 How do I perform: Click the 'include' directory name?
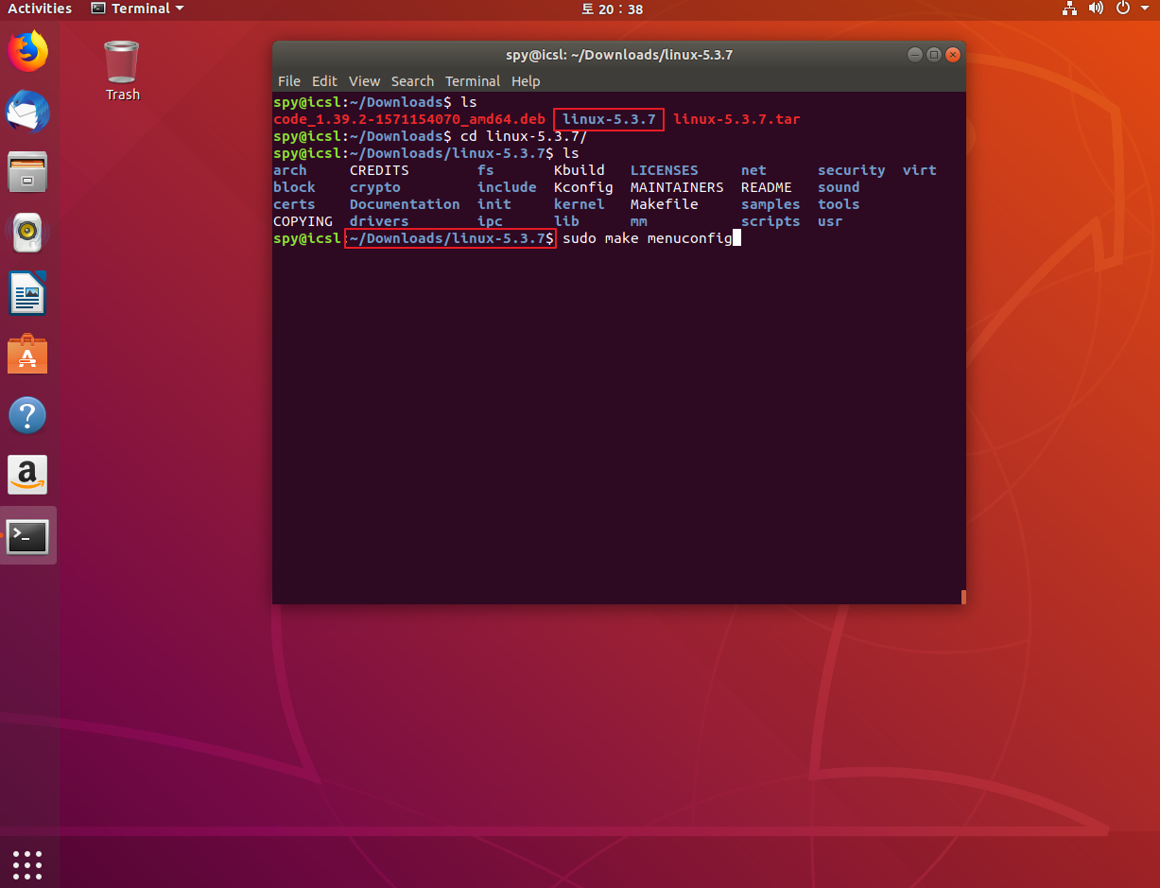[507, 187]
